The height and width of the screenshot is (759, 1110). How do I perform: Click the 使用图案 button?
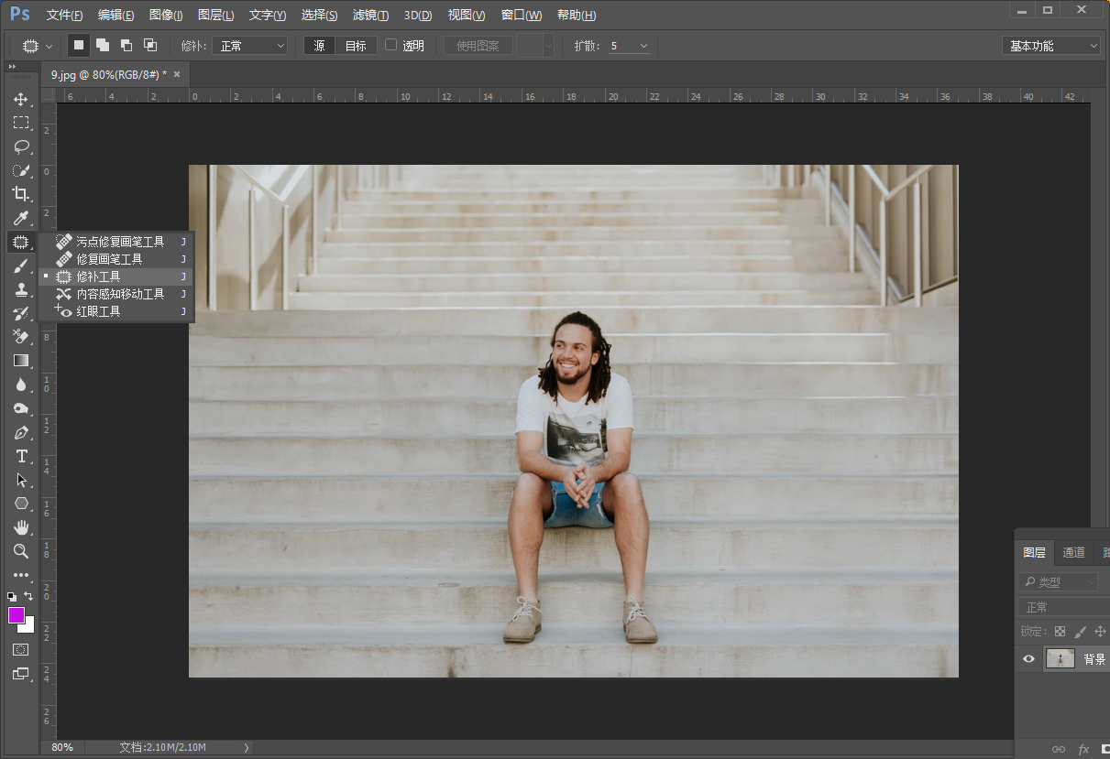[478, 46]
